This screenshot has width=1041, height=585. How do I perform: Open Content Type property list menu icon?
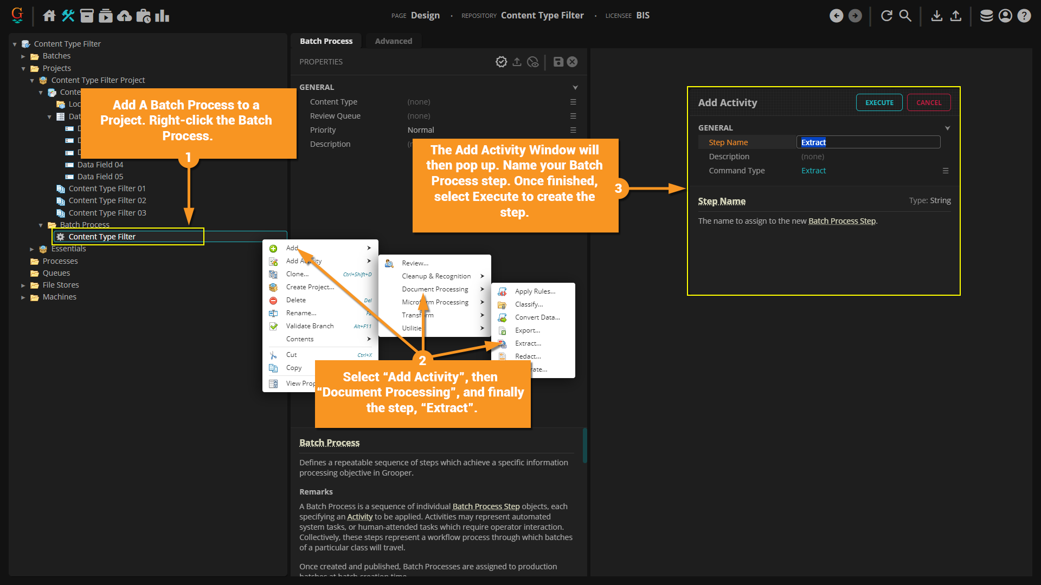[x=573, y=102]
